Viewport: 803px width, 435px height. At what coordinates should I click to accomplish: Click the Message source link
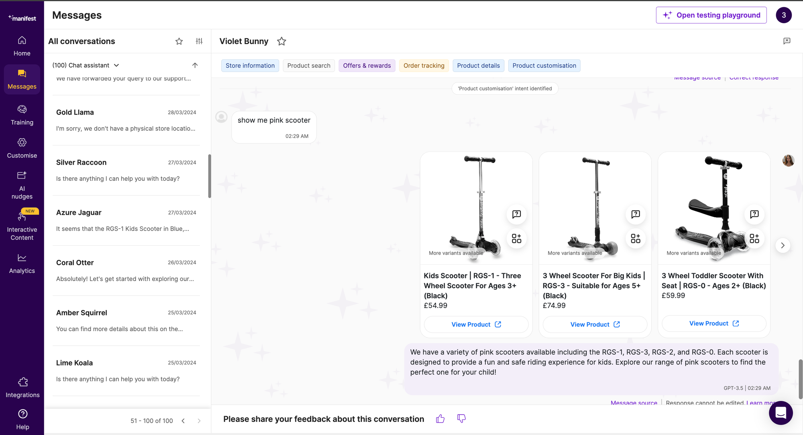pos(634,403)
